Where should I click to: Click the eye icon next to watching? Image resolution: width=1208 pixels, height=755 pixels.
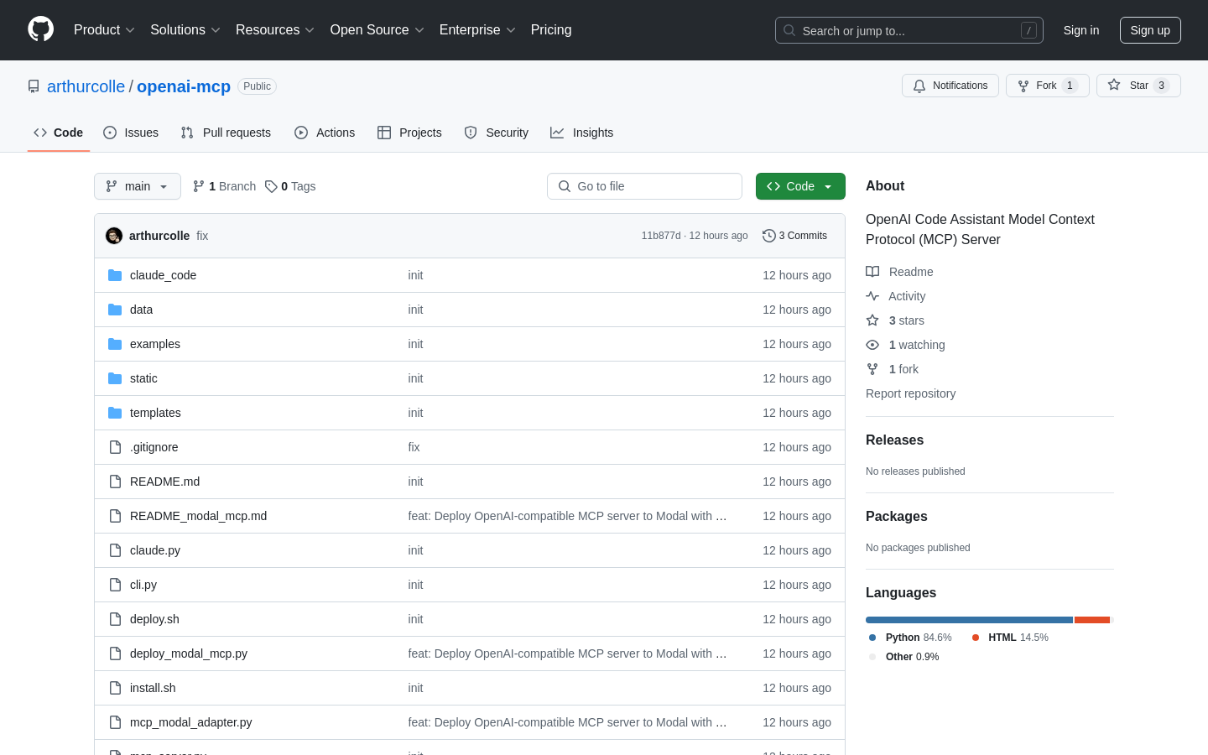click(872, 345)
